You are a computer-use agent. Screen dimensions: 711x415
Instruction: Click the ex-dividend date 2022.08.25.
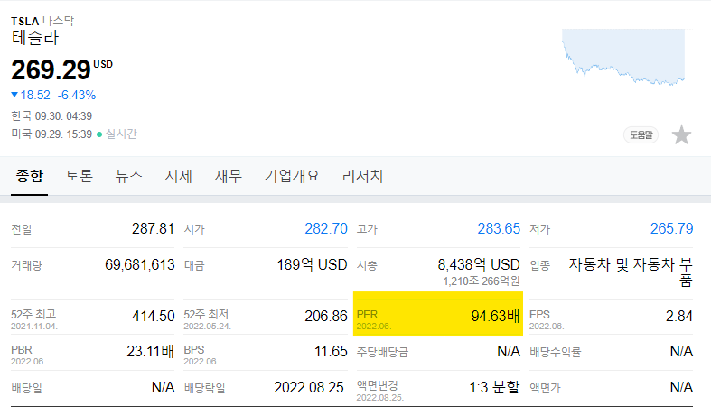(311, 387)
